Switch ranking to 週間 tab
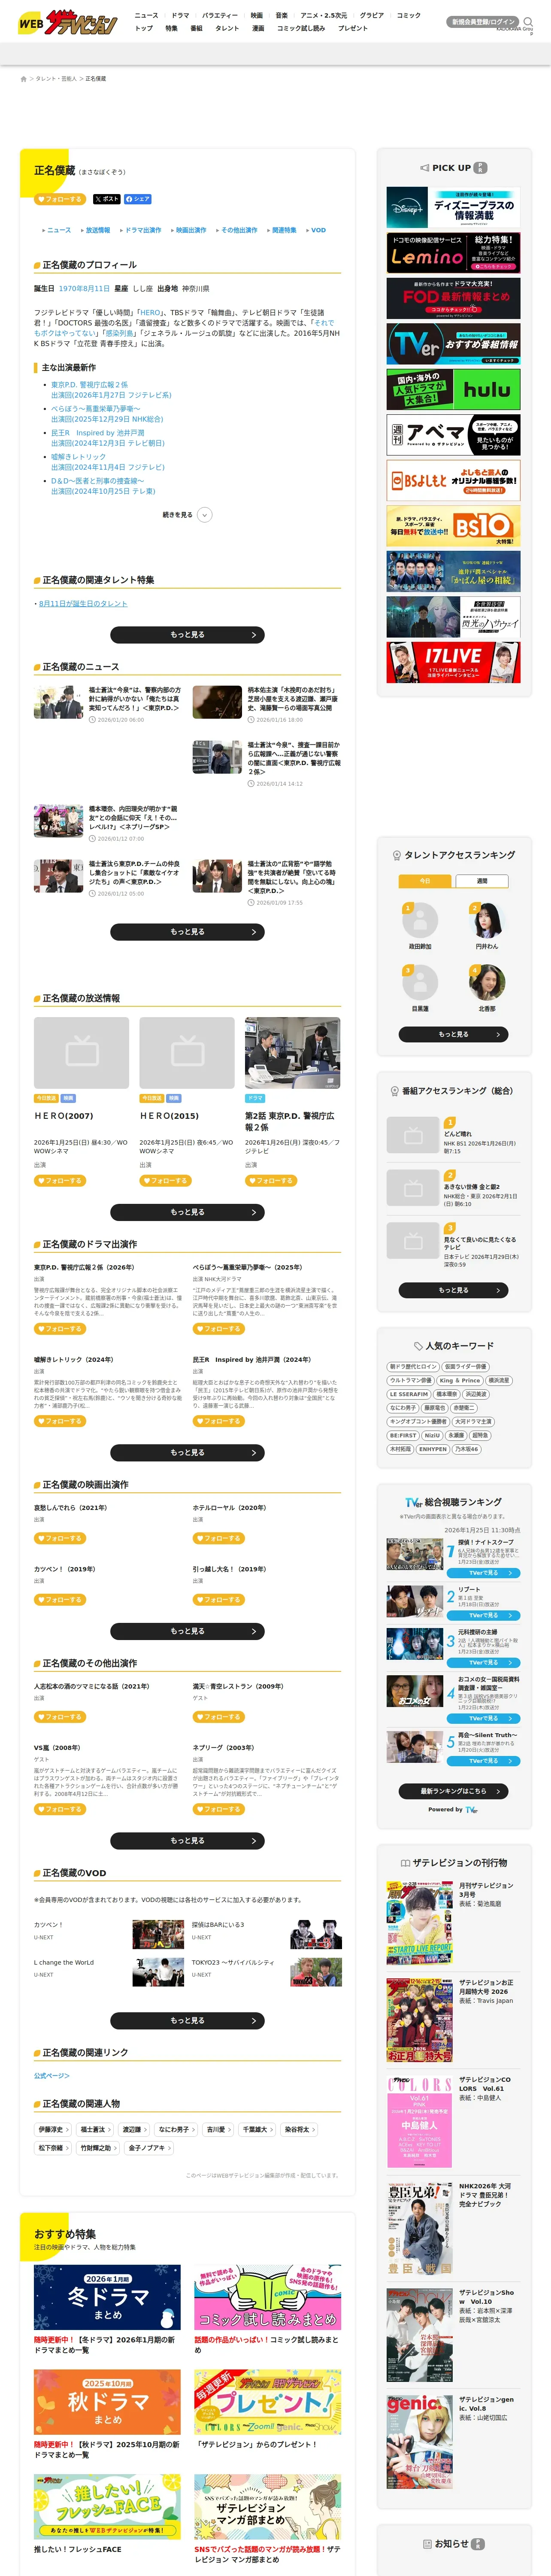 tap(482, 881)
